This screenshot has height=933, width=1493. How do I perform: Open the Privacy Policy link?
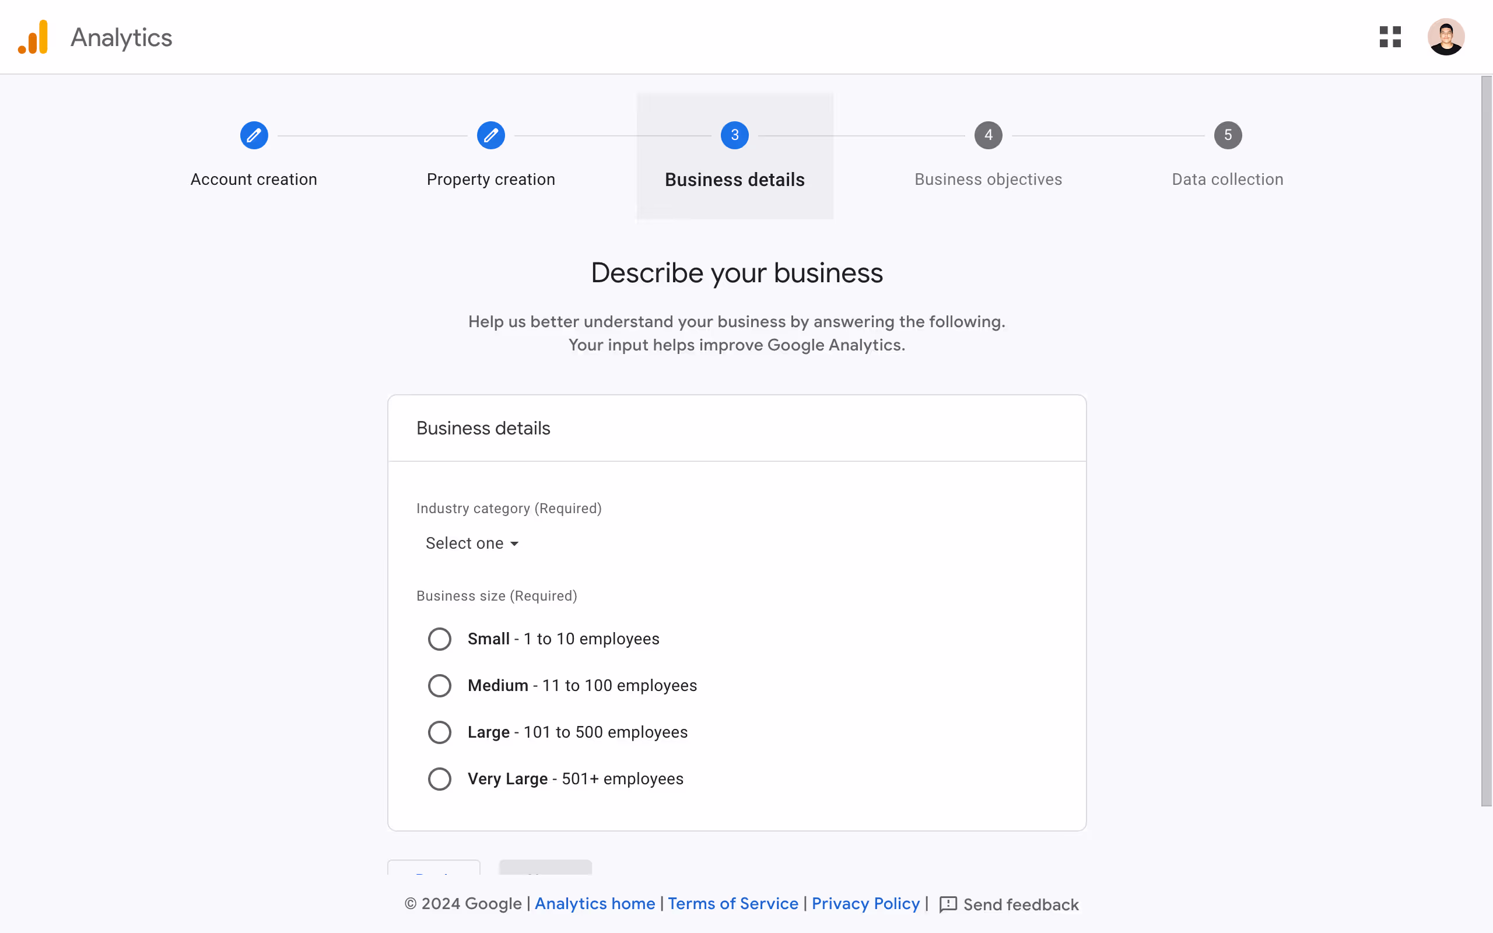point(865,903)
